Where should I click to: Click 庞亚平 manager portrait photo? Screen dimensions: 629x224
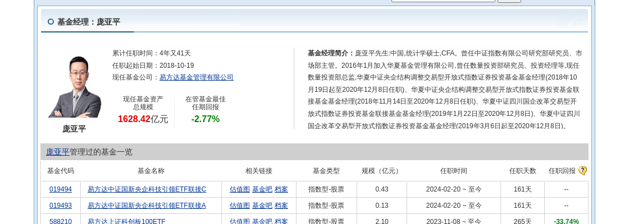[74, 87]
